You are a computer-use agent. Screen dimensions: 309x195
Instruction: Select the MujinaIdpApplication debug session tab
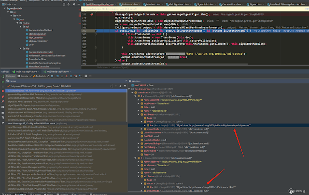coord(56,72)
